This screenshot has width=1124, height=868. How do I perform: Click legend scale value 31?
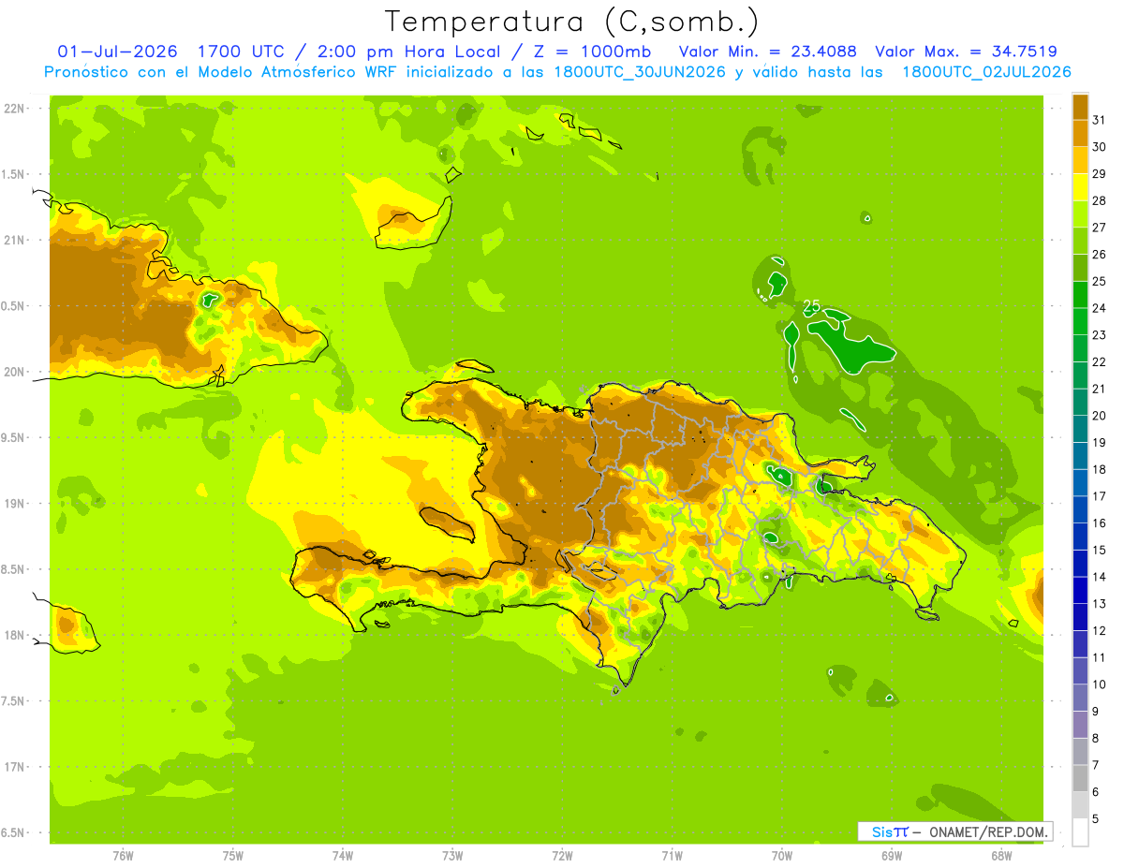1100,119
